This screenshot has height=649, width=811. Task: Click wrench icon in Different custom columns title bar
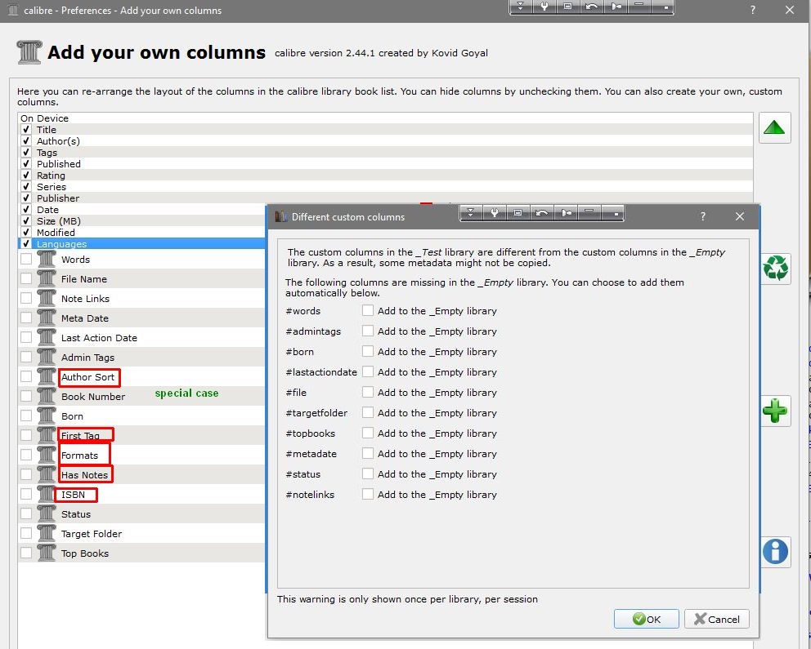click(x=495, y=213)
